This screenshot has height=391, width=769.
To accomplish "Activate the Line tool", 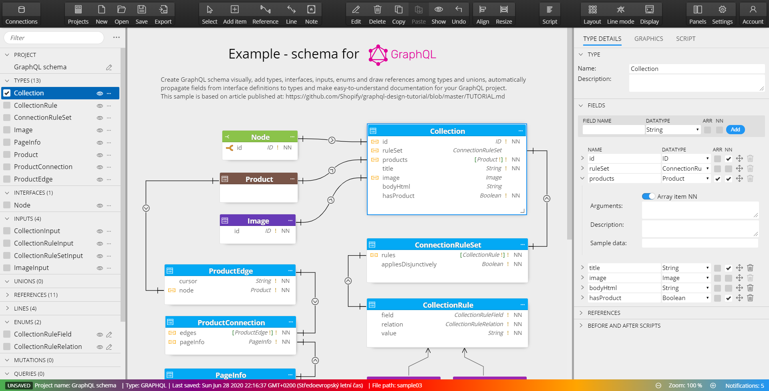I will tap(291, 13).
